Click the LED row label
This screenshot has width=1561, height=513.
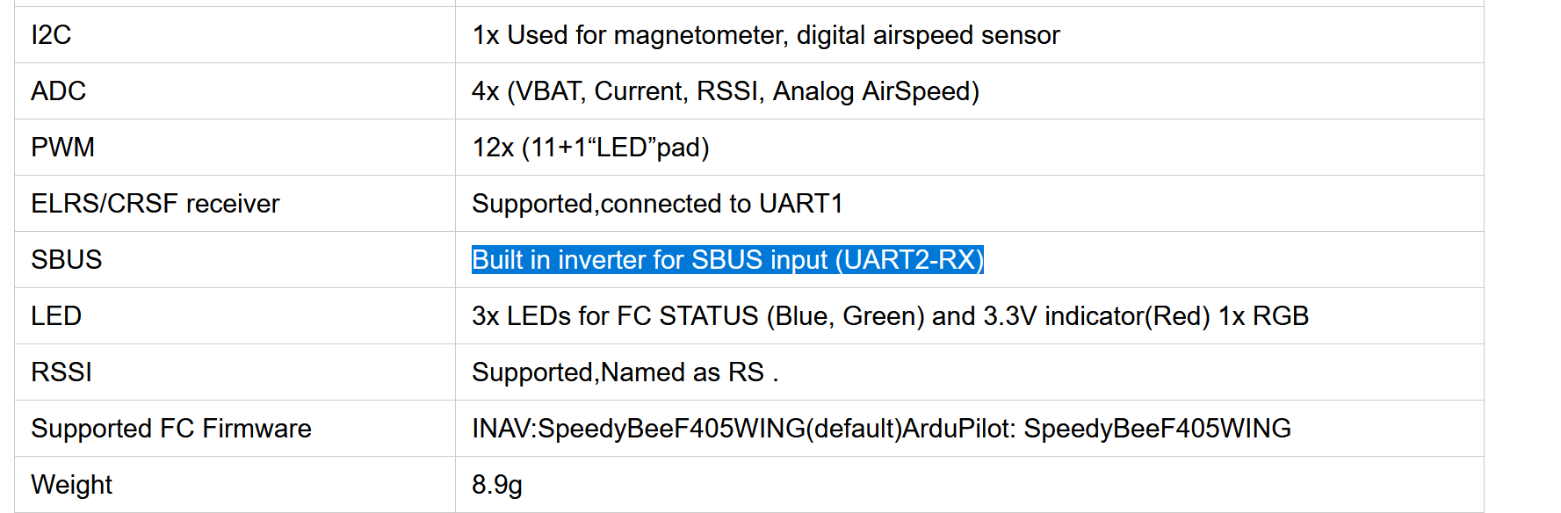point(56,316)
